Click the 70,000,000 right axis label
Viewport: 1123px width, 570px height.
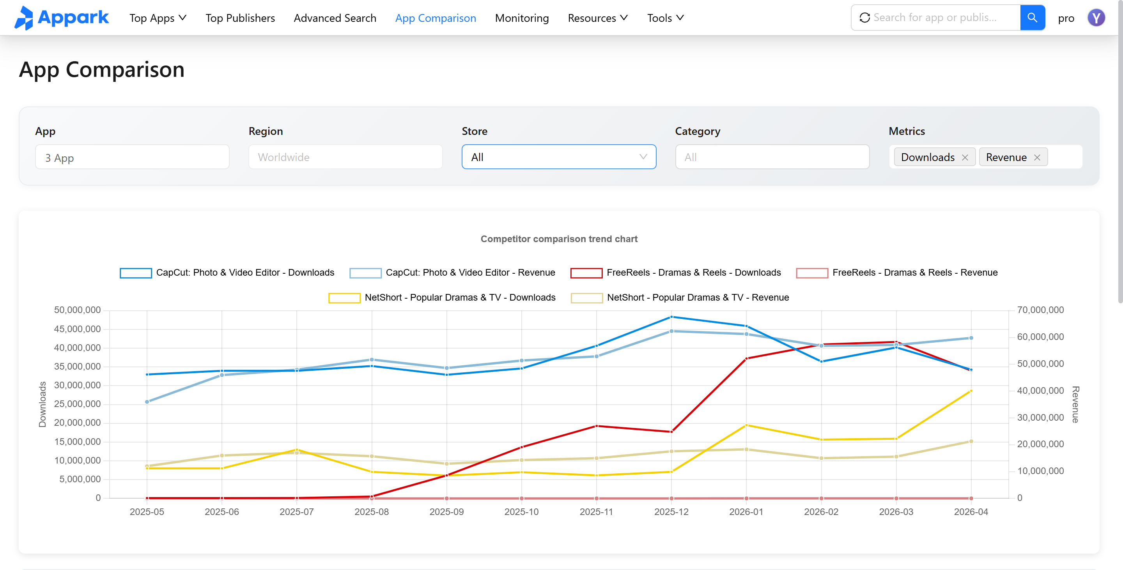[1040, 310]
